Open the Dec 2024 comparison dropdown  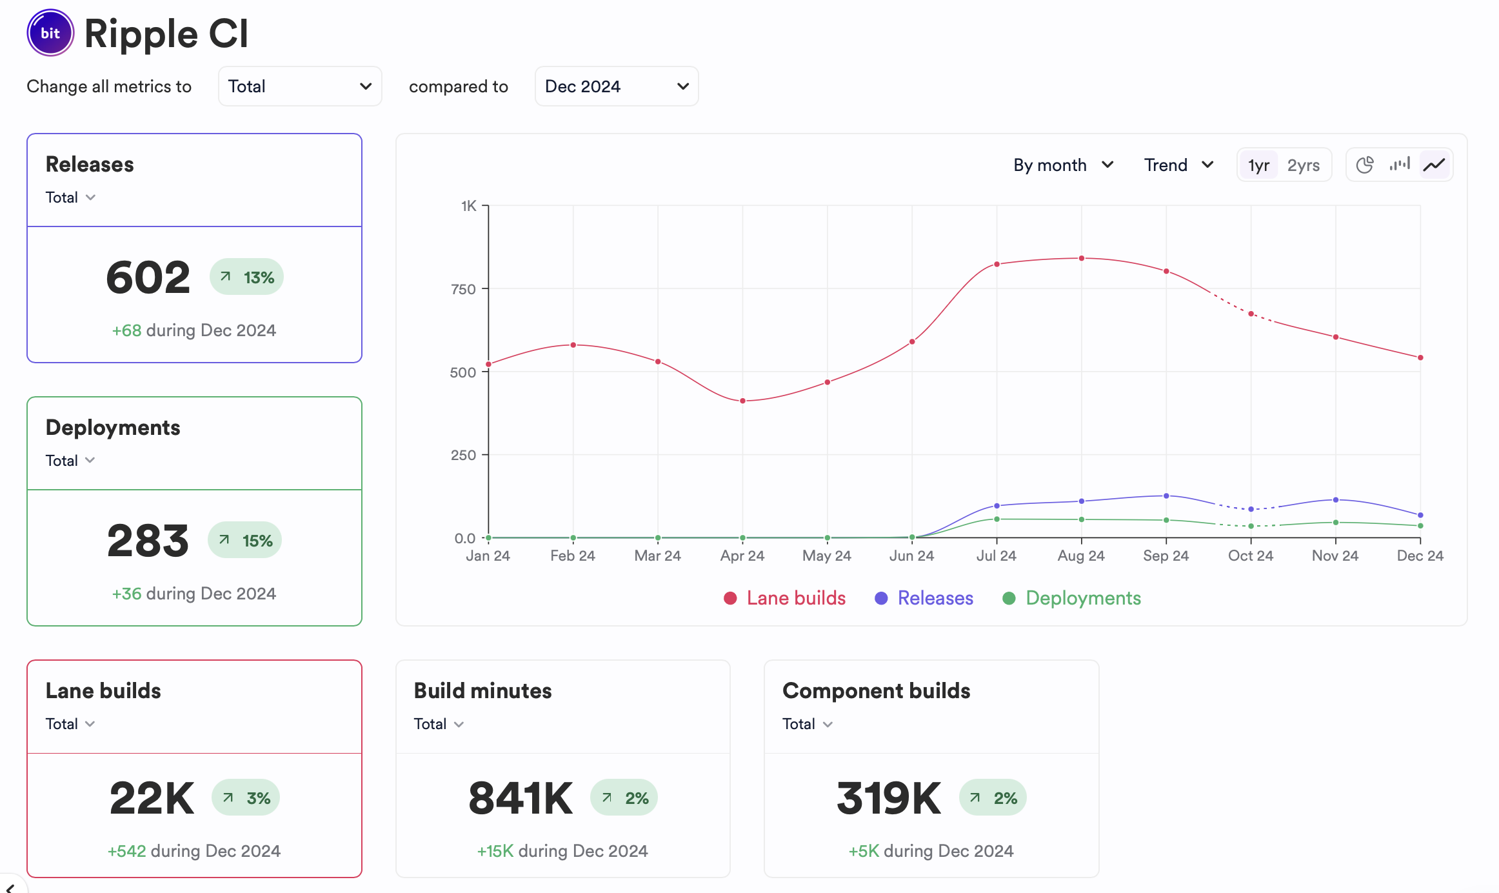click(x=617, y=86)
